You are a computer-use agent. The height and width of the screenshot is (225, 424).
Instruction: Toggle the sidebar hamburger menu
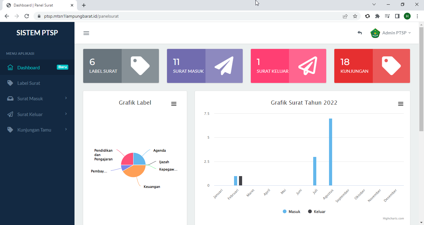[x=86, y=33]
